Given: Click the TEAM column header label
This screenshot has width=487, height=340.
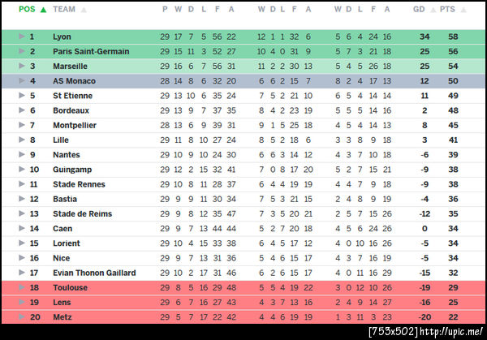Looking at the screenshot, I should pos(64,9).
